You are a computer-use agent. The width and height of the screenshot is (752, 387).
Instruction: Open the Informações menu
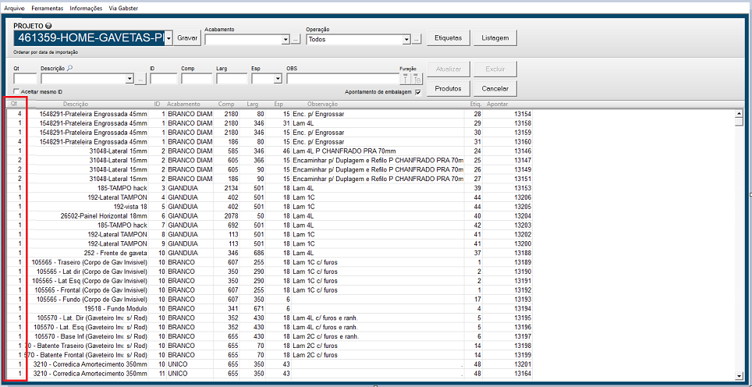point(86,9)
